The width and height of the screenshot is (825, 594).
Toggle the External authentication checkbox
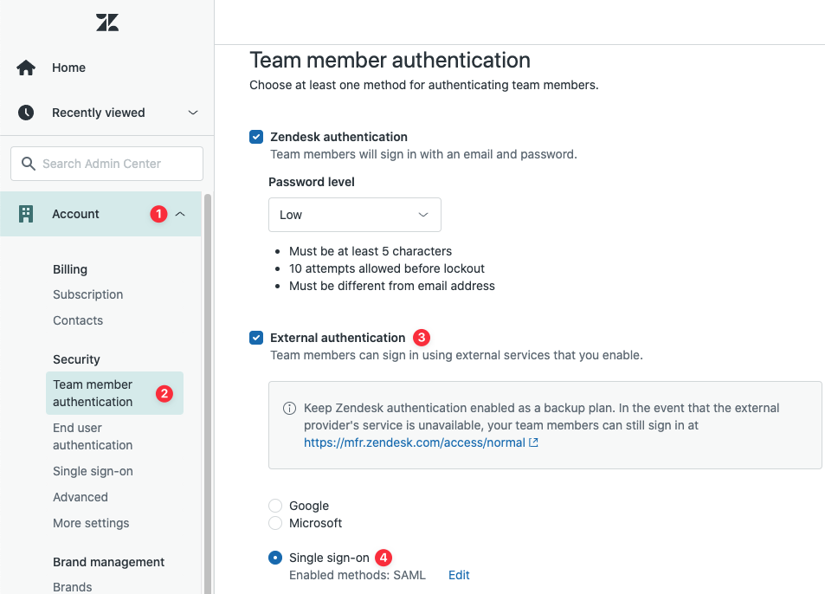256,338
